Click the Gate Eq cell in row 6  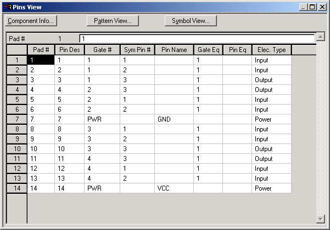[x=208, y=110]
